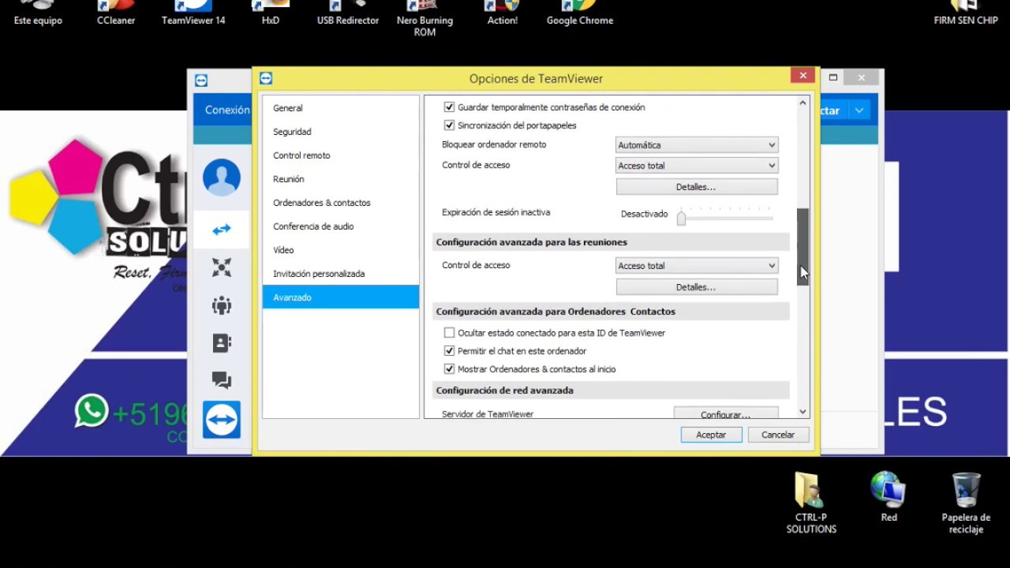The width and height of the screenshot is (1010, 568).
Task: Toggle Sincronización del portapapeles checkbox
Action: [450, 125]
